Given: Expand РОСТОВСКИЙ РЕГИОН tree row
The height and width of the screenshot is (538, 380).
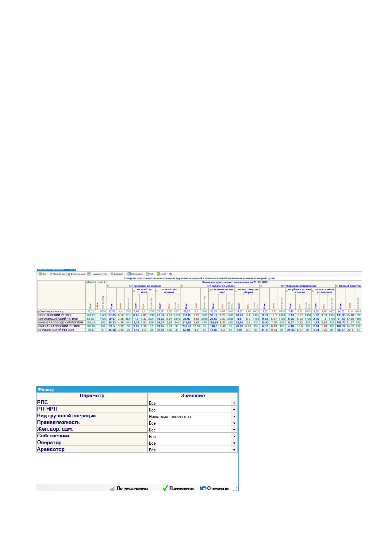Looking at the screenshot, I should click(x=39, y=315).
